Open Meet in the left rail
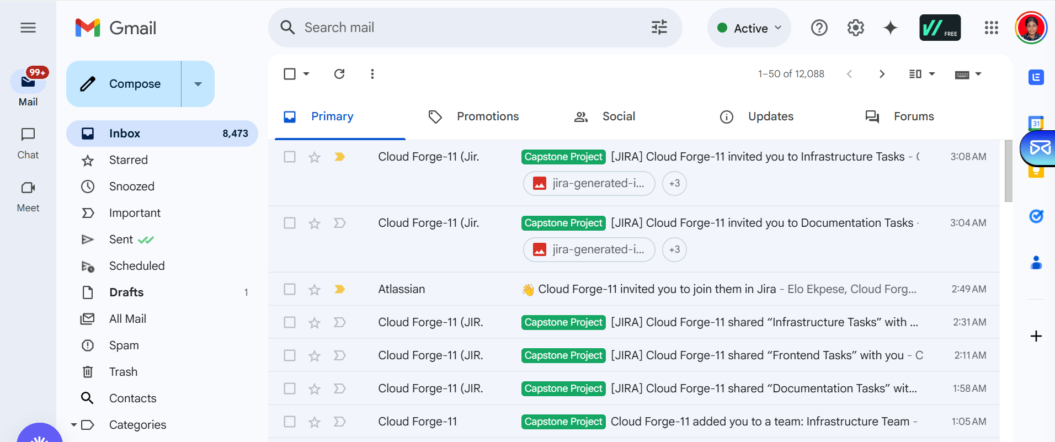 [28, 196]
